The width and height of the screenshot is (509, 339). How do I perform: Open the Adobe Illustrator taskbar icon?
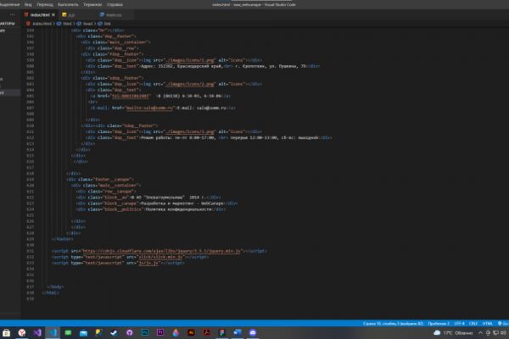tap(191, 332)
